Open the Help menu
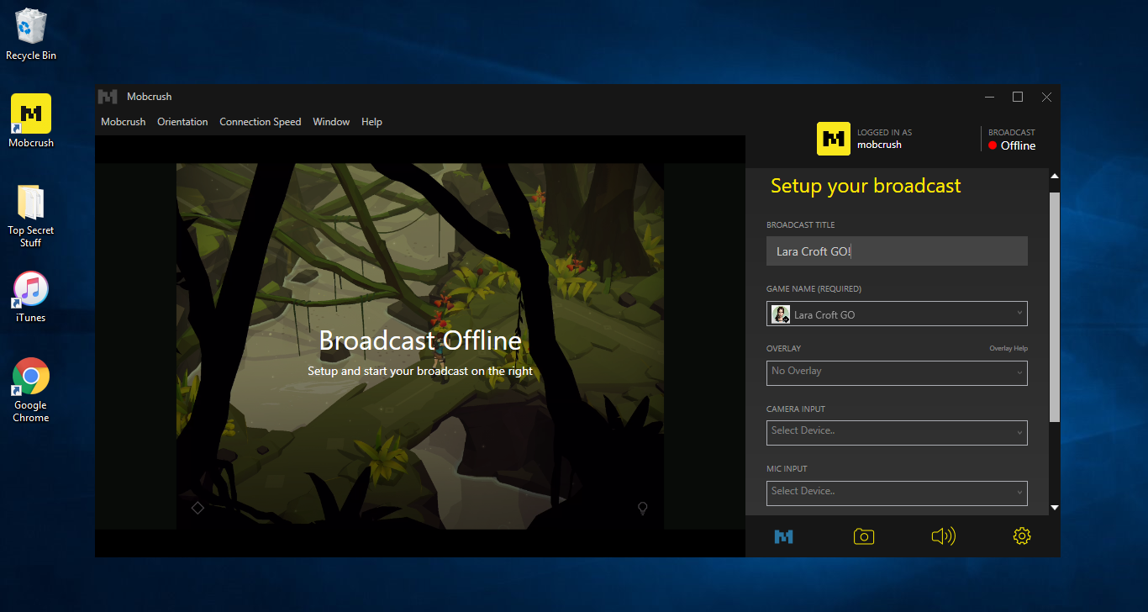 click(371, 122)
